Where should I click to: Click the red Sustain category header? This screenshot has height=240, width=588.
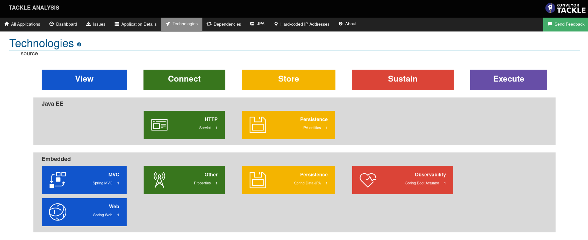click(x=403, y=80)
